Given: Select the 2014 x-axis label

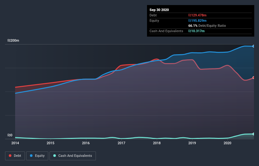Looking at the screenshot, I should (x=15, y=143).
